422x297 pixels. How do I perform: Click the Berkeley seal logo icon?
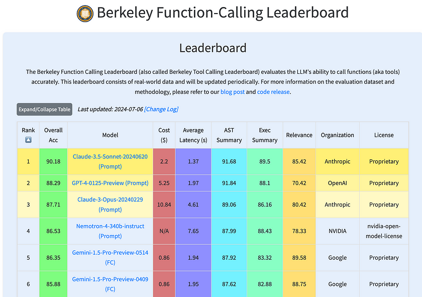(x=85, y=13)
